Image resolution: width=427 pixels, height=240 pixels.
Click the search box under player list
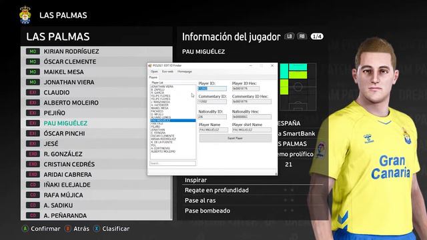173,163
